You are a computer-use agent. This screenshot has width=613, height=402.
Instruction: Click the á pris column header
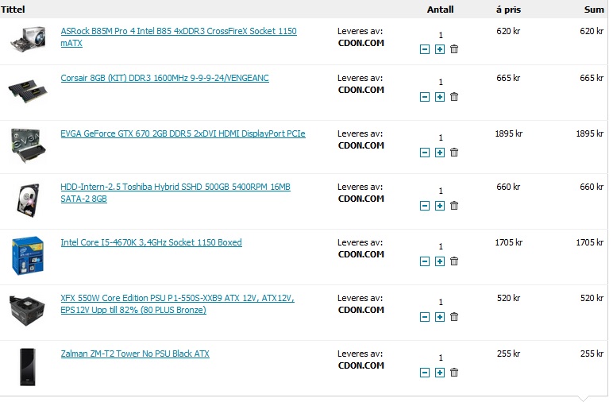(x=508, y=10)
